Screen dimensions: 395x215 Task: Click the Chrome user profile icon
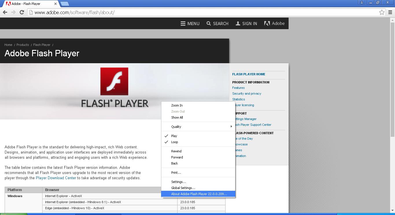click(x=361, y=2)
